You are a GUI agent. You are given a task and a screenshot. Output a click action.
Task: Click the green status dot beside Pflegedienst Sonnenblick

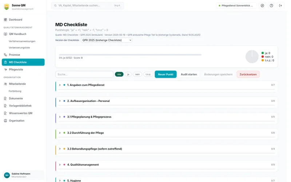pos(219,6)
